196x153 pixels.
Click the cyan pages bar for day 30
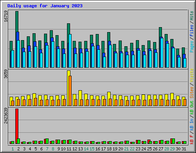coord(179,62)
